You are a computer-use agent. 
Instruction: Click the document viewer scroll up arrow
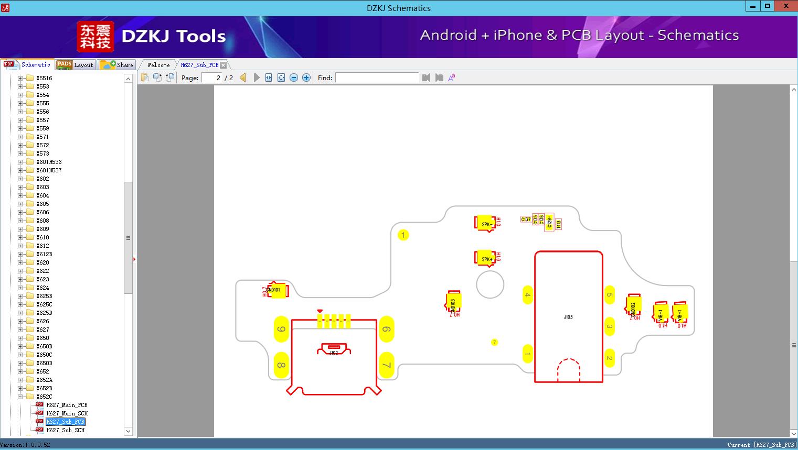point(794,90)
